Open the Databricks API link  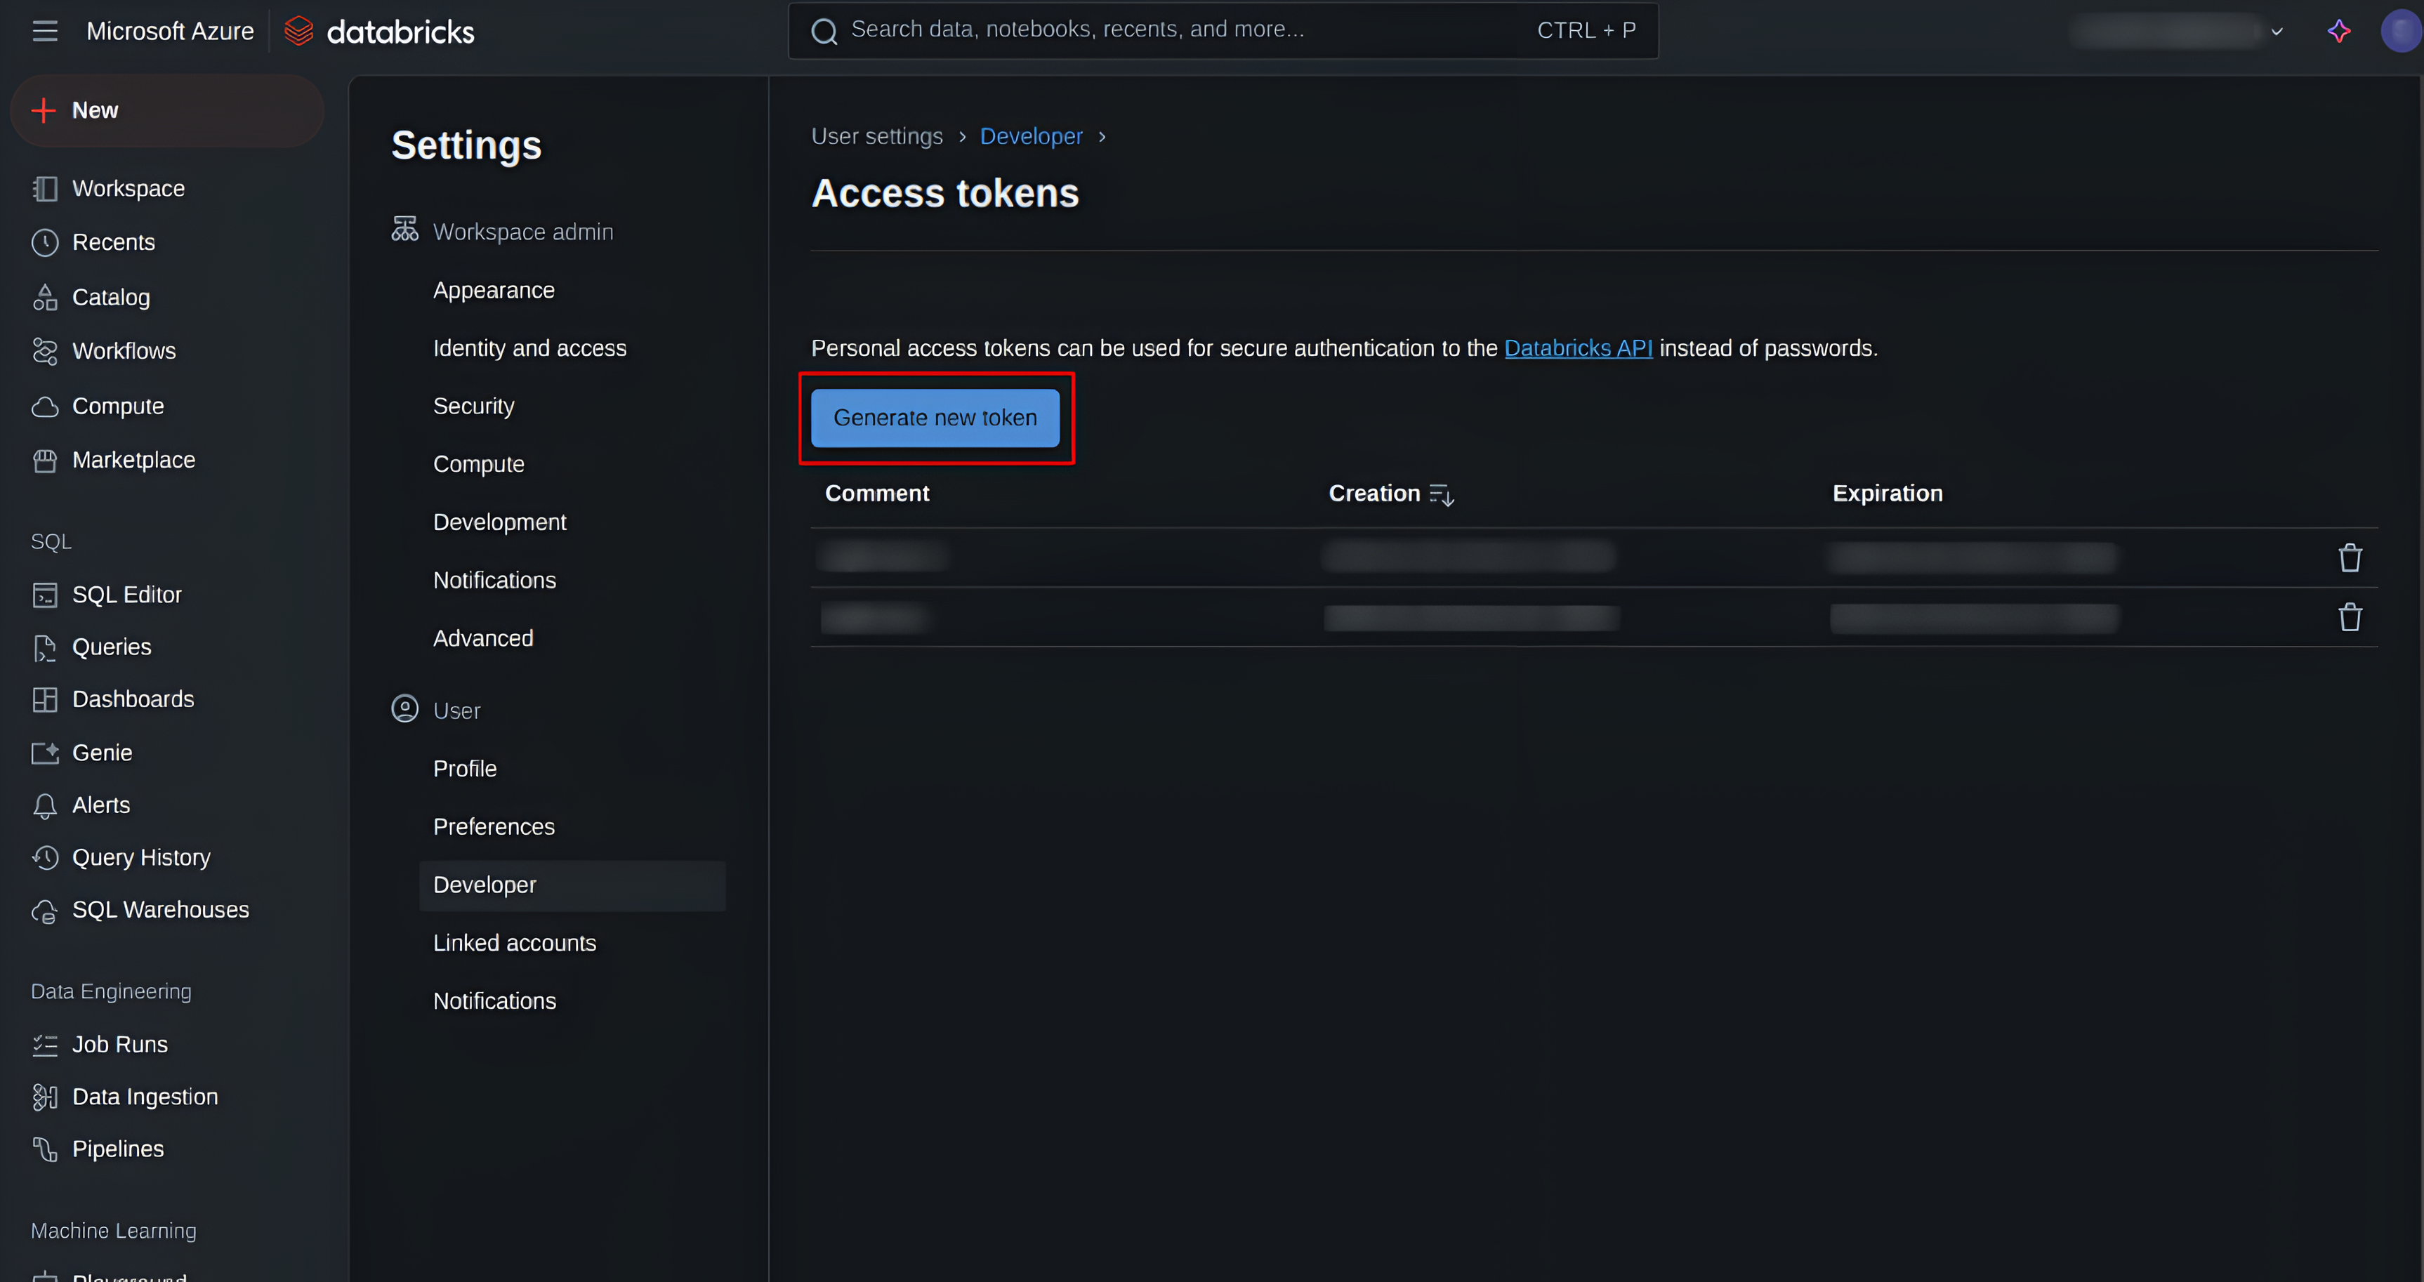tap(1578, 348)
